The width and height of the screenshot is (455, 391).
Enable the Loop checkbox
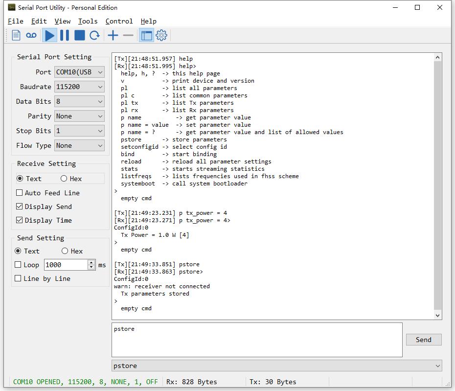pos(18,265)
